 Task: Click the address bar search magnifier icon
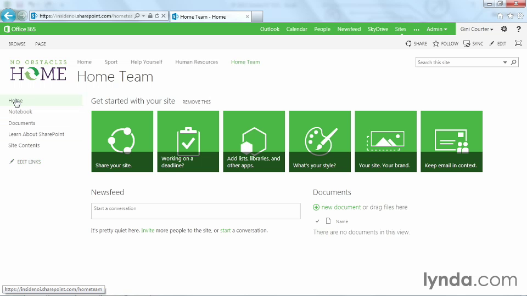137,16
